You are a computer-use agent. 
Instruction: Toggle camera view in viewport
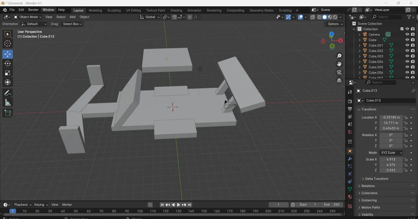tap(339, 72)
